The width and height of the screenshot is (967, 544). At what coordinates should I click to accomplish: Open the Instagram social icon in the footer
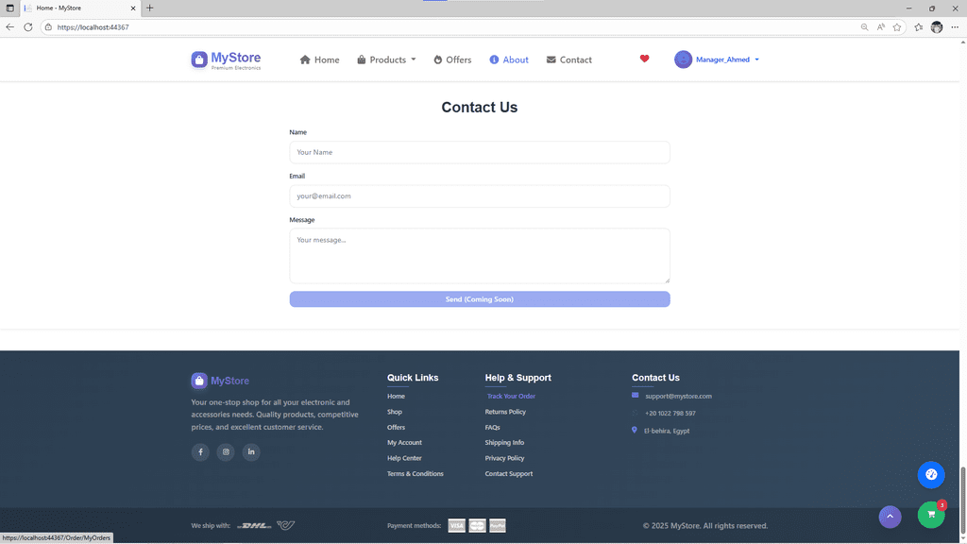[x=226, y=452]
